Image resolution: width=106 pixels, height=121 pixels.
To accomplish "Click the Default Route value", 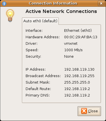I will tap(77, 89).
